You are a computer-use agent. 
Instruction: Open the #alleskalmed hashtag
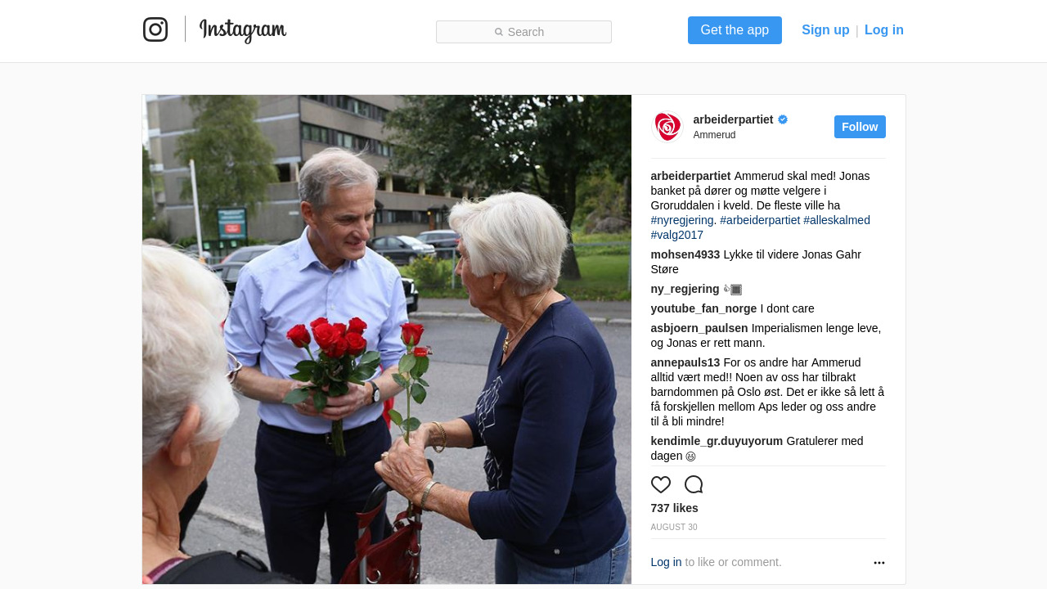pos(837,220)
